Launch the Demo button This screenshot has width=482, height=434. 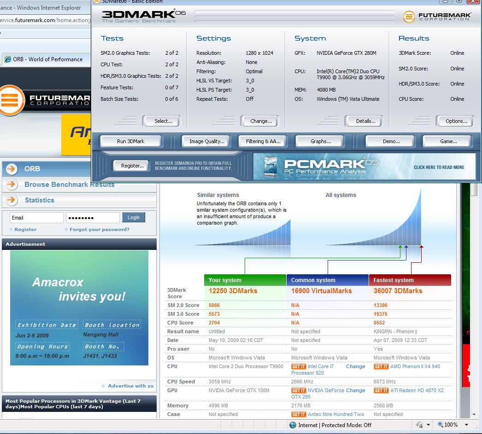391,141
